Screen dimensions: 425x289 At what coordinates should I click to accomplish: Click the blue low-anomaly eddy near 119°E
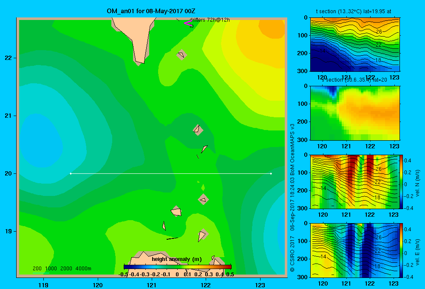41,141
